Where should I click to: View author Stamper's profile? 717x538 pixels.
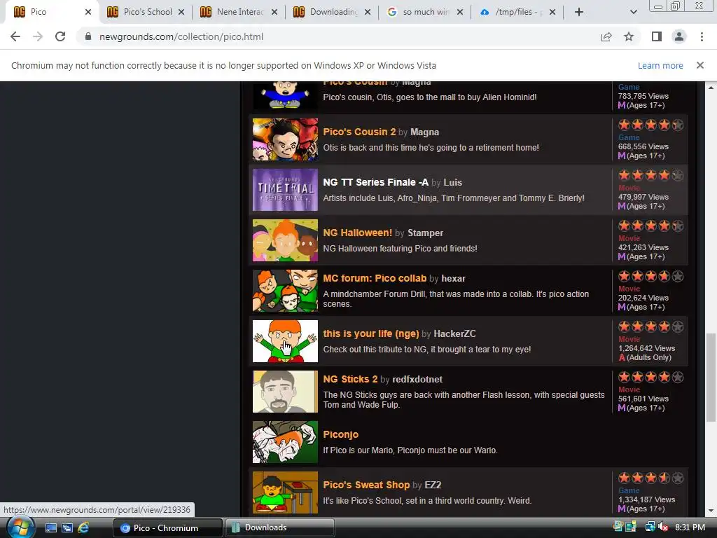click(x=425, y=233)
